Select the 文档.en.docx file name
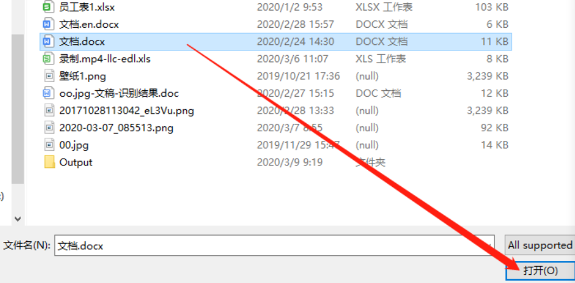 click(x=89, y=25)
